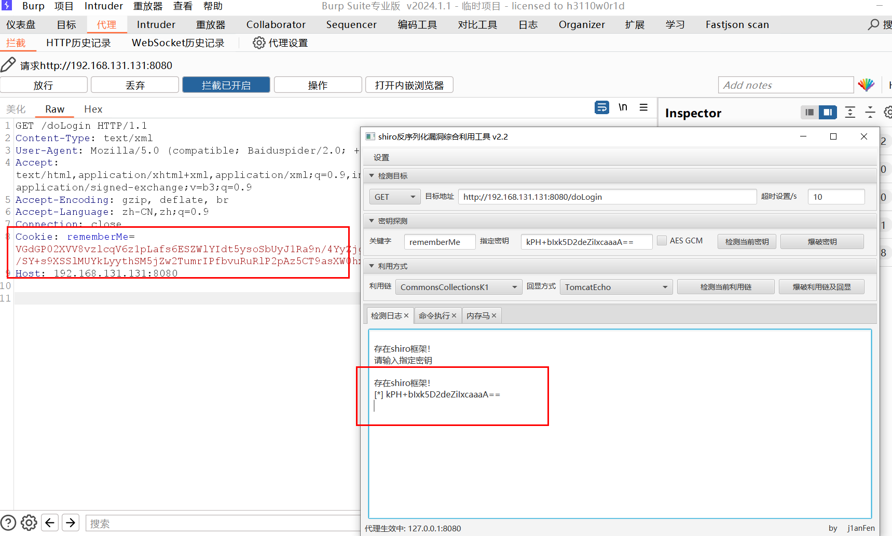
Task: Click the bottom 搜索 search field
Action: click(223, 523)
